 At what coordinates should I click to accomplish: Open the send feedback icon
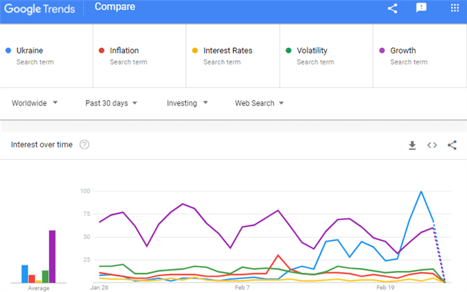coord(421,8)
